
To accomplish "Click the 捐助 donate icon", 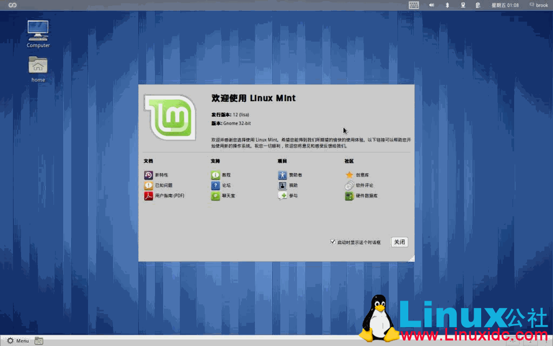I will click(283, 185).
